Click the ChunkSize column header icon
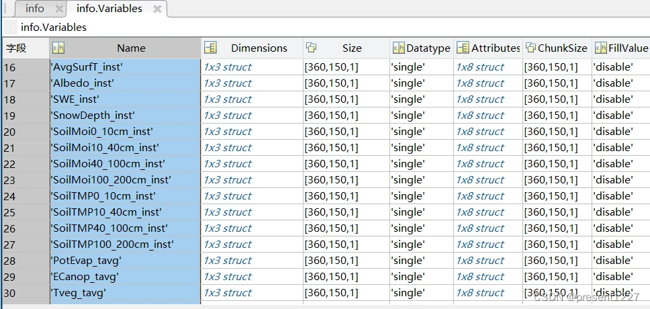 [x=531, y=48]
